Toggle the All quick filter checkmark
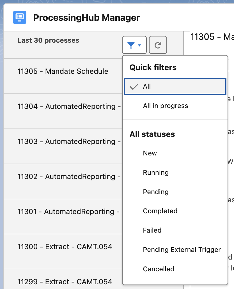The image size is (234, 289). [x=175, y=86]
